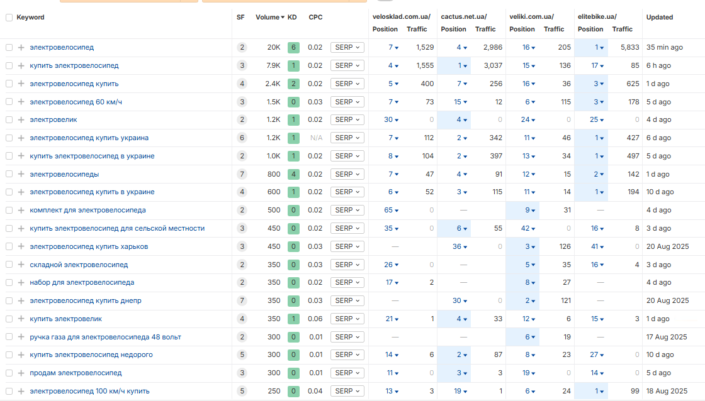Expand velosklad position 7 for электровелосипед

[x=393, y=47]
